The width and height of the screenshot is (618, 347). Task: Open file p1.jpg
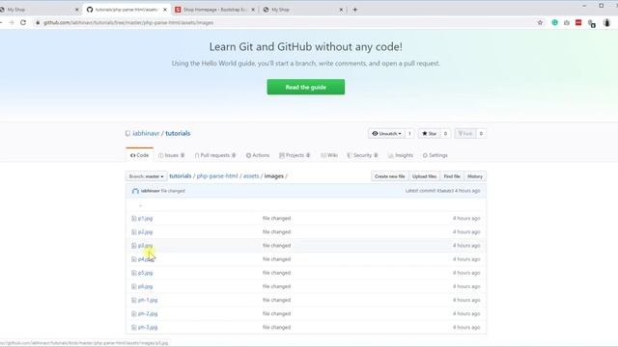pyautogui.click(x=145, y=219)
